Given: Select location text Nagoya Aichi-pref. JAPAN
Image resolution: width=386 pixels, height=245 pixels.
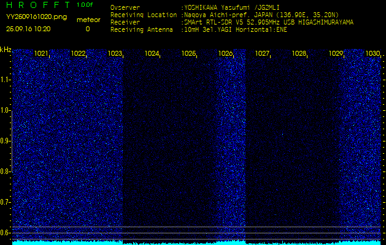Looking at the screenshot, I should pos(228,15).
